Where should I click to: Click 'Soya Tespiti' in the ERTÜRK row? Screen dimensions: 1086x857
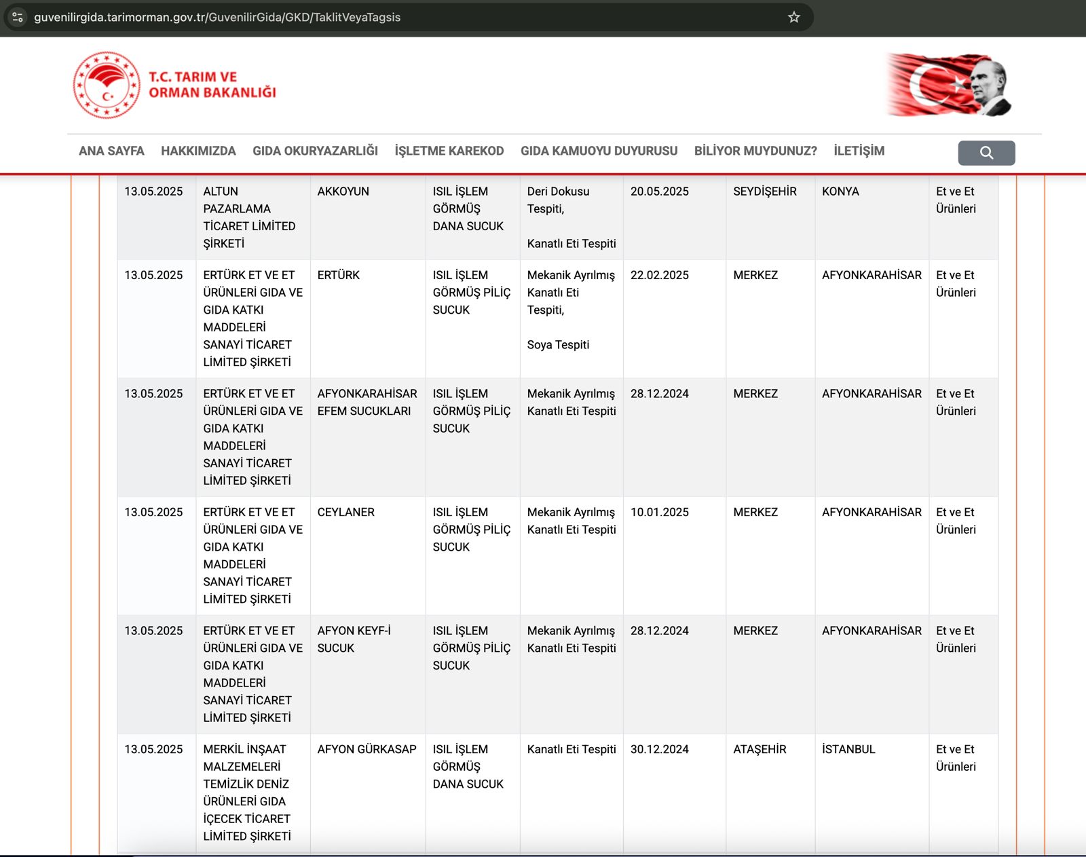(558, 345)
